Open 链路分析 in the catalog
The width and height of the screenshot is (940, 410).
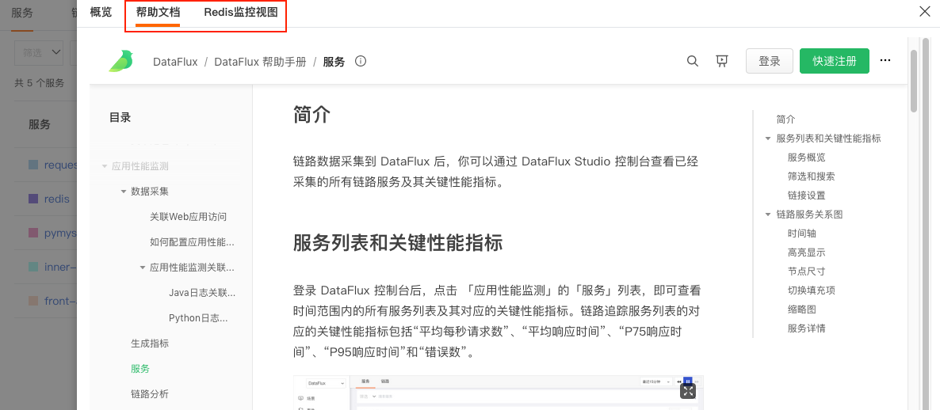coord(150,394)
